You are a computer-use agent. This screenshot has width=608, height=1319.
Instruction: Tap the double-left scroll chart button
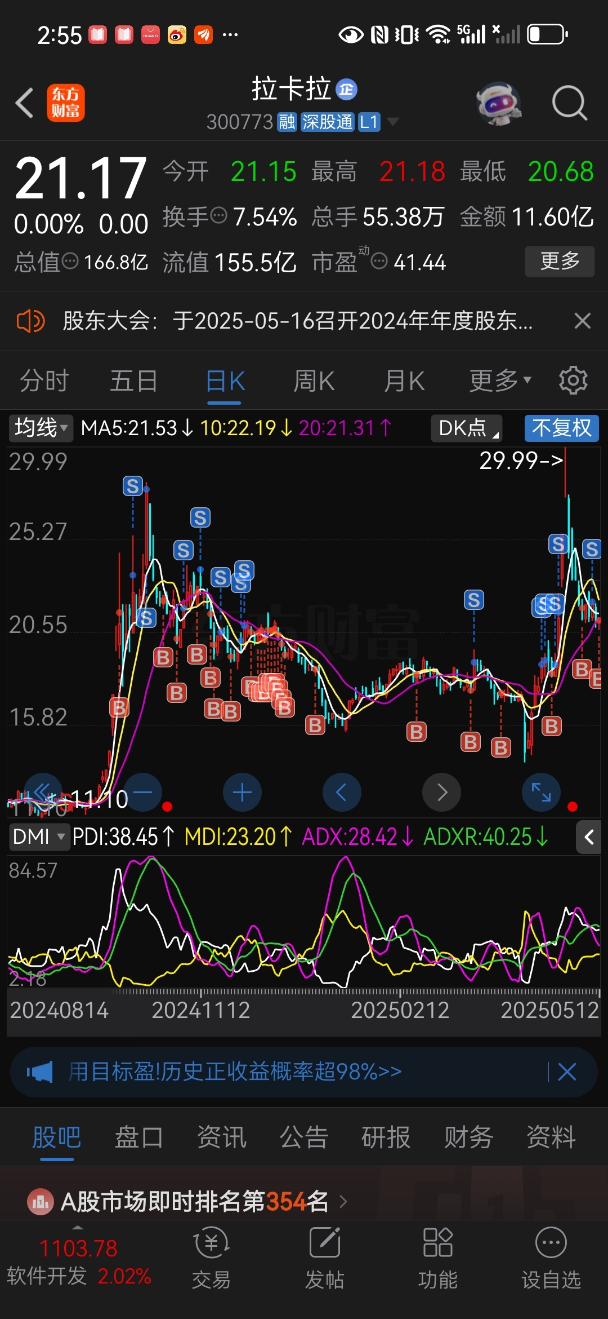(43, 792)
